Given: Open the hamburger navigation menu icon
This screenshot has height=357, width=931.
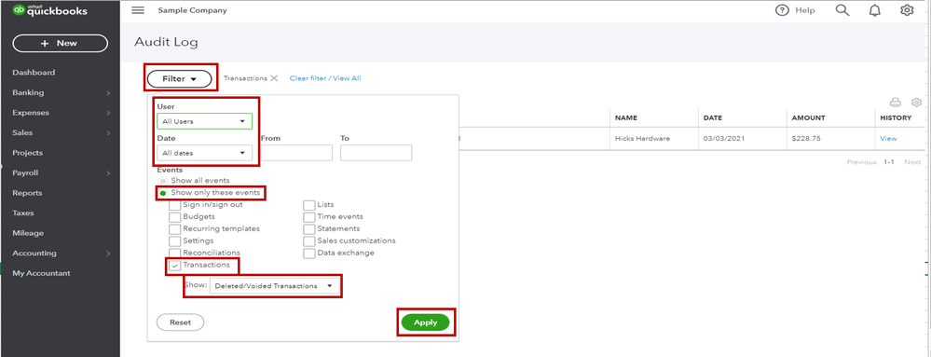Looking at the screenshot, I should click(x=138, y=10).
